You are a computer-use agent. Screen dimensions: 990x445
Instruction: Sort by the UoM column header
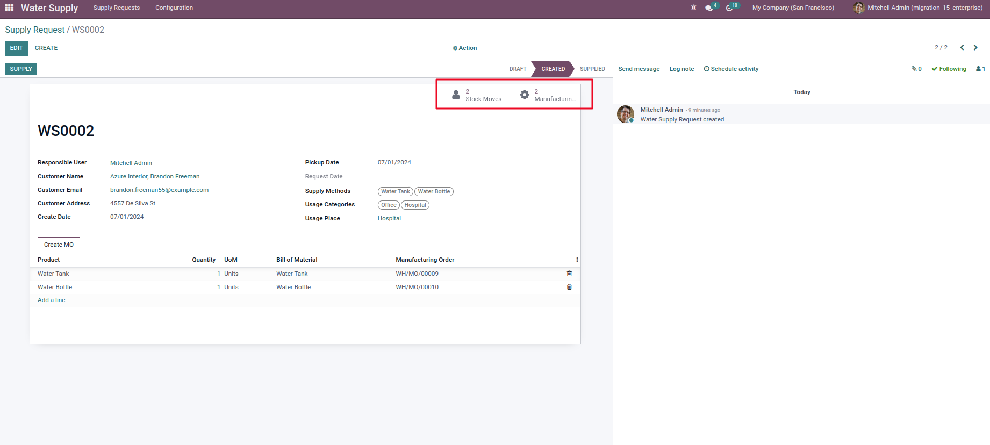tap(231, 260)
